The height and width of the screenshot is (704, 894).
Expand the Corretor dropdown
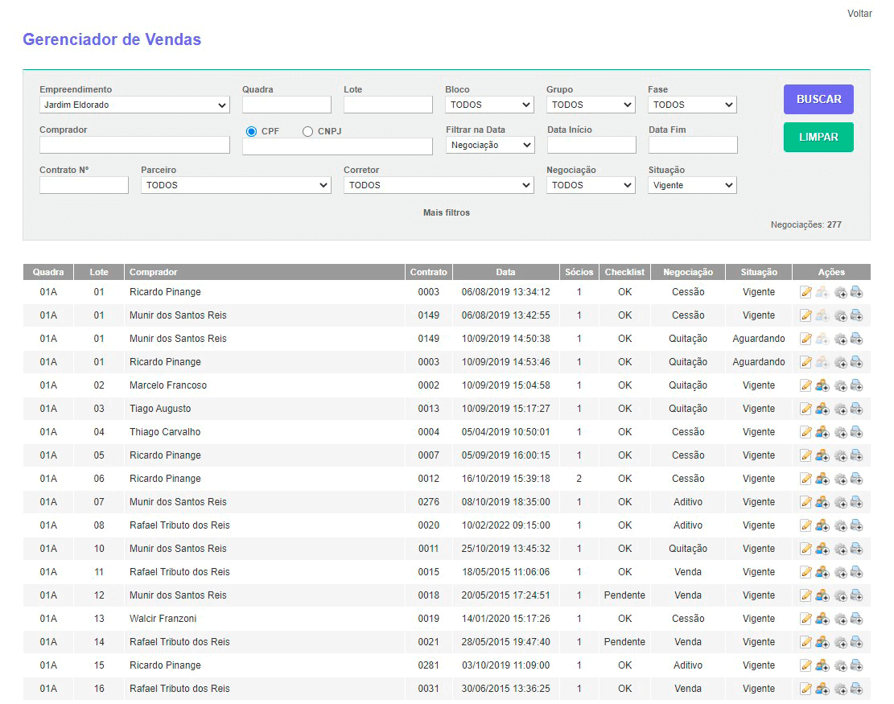(438, 186)
